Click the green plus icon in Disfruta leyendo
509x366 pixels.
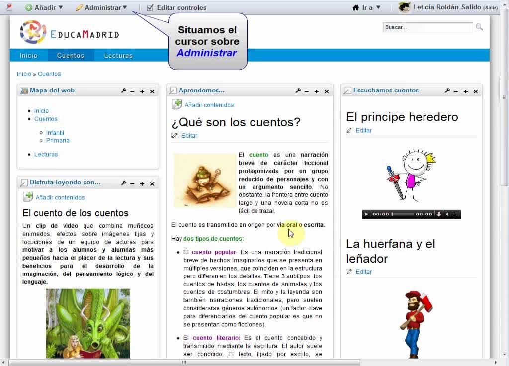tap(28, 197)
